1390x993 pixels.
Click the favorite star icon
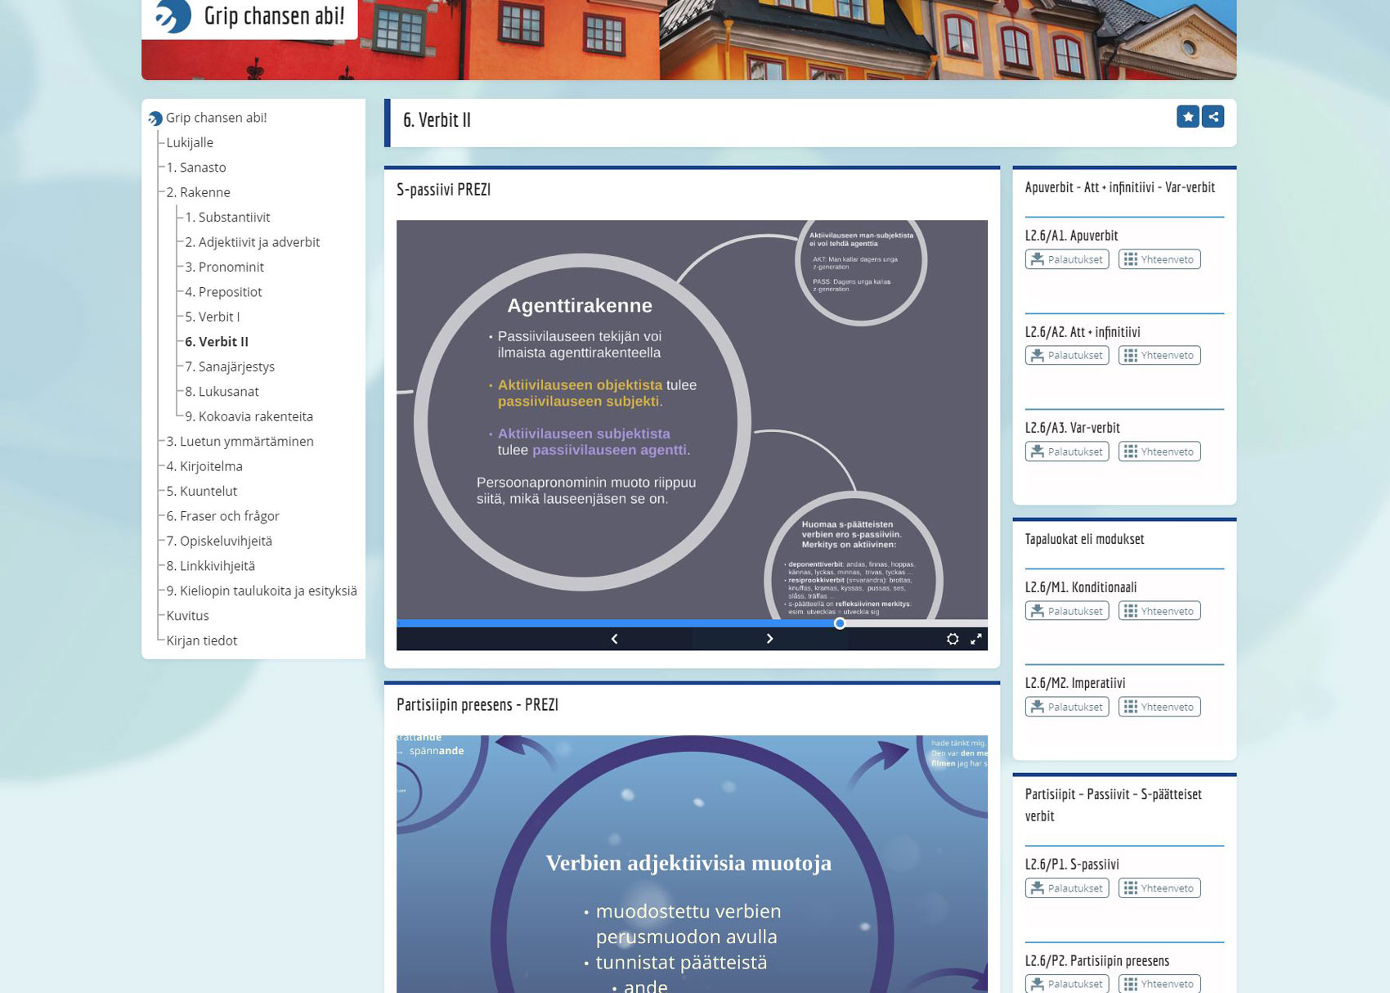(x=1187, y=117)
